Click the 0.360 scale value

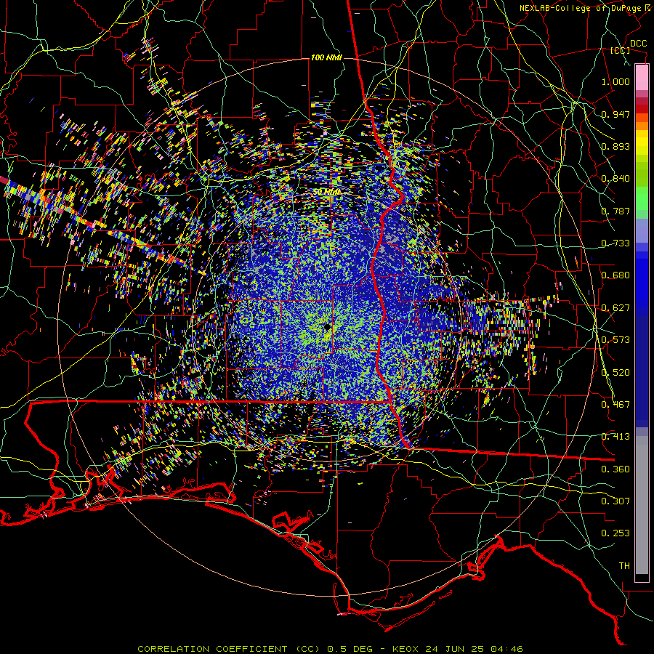click(615, 469)
